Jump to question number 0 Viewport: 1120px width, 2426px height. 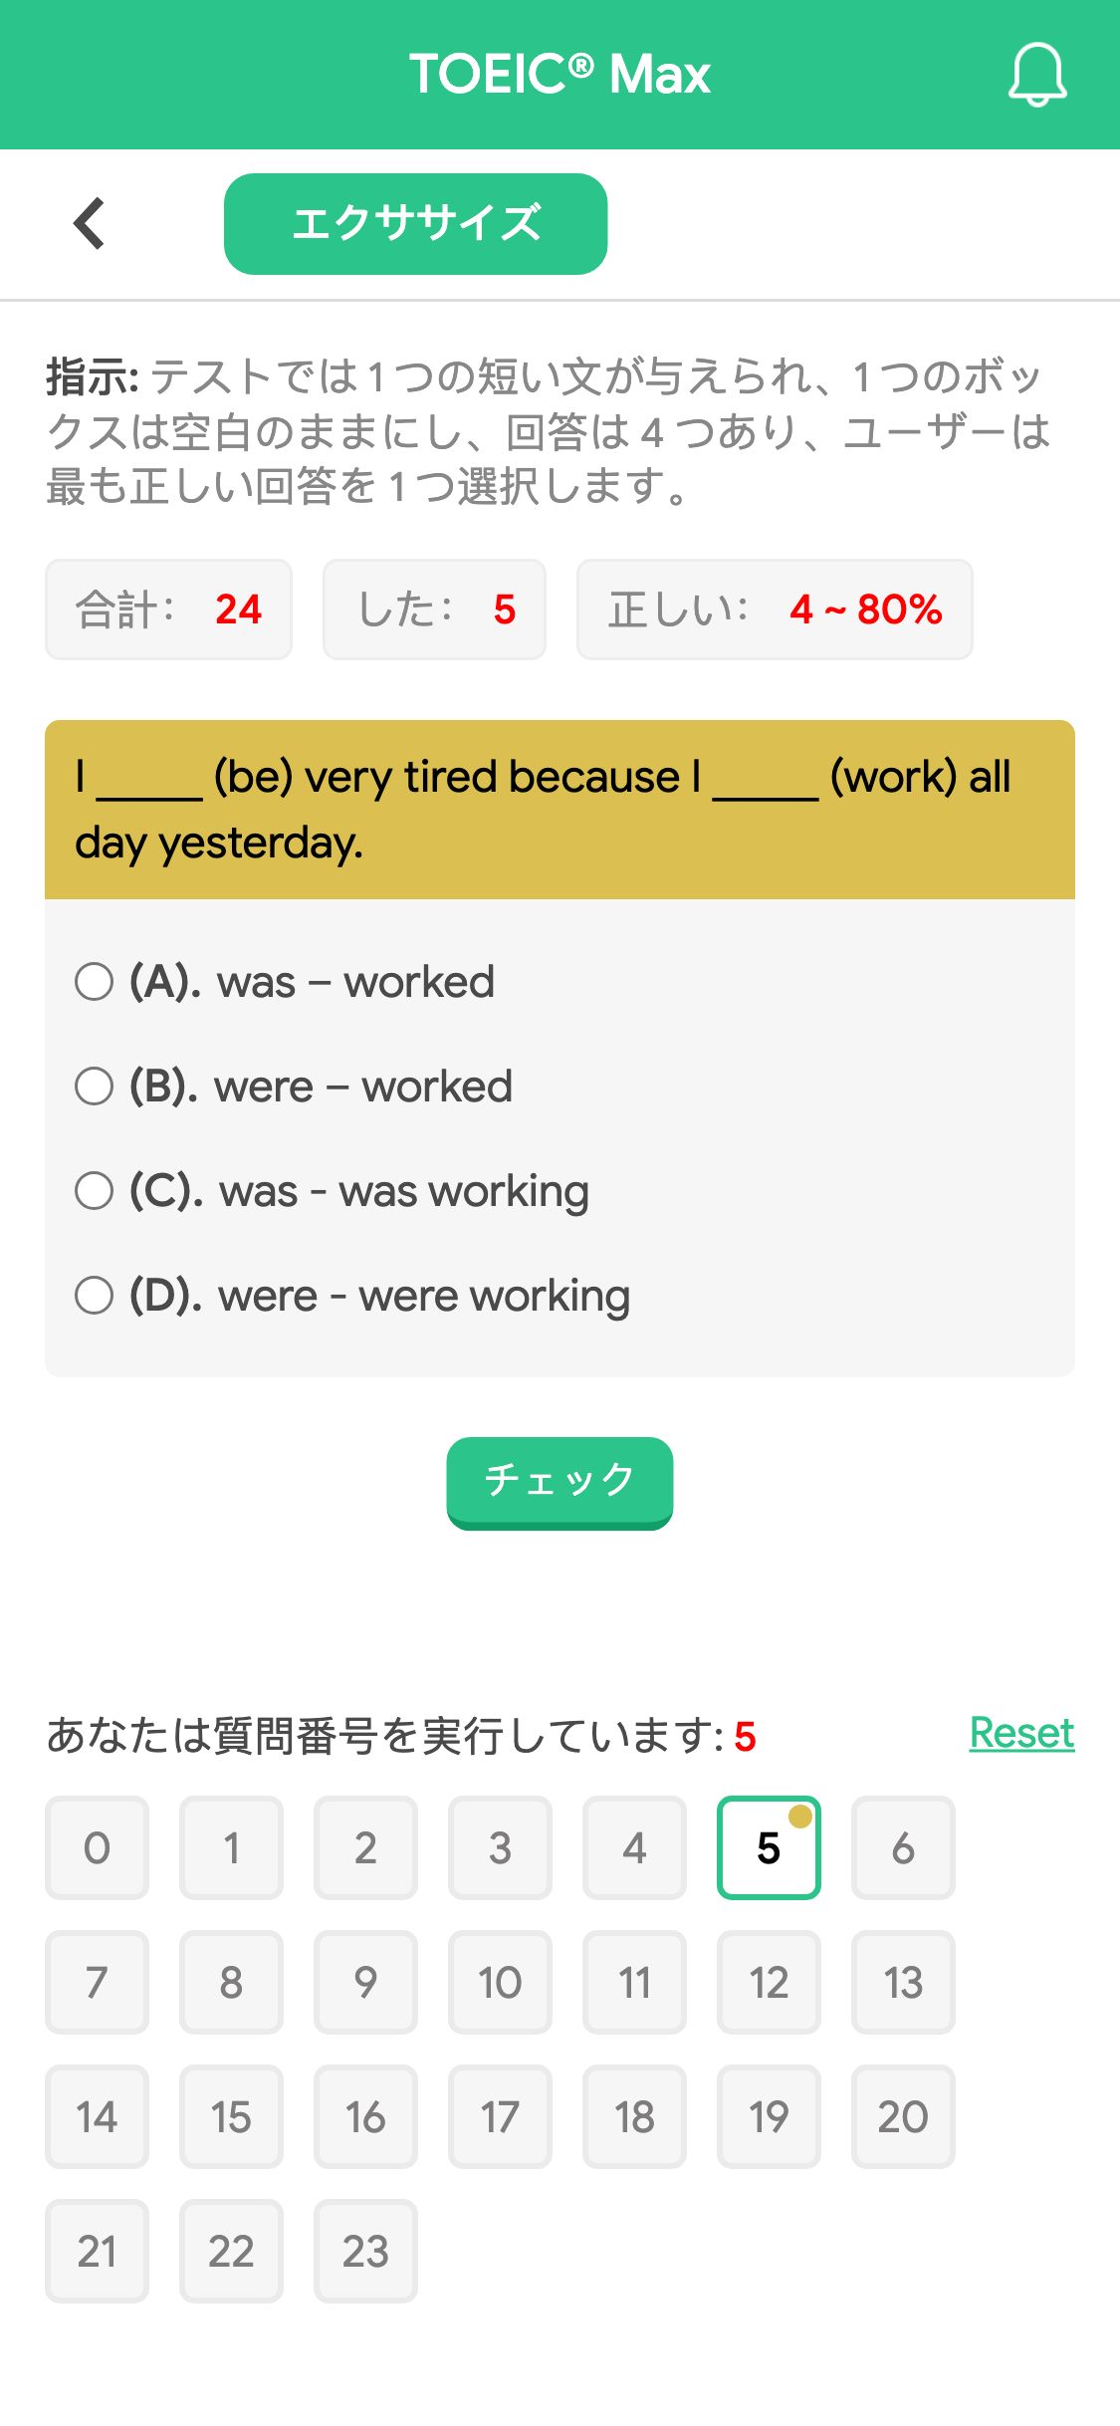tap(97, 1847)
